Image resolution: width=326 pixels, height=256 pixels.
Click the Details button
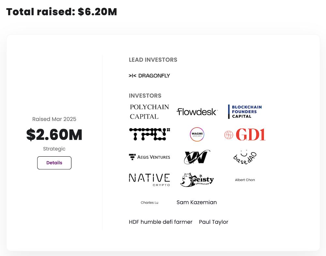click(54, 163)
